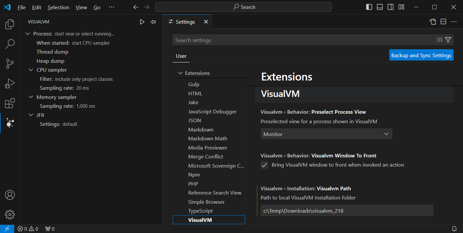
Task: Open the Extensions view
Action: coord(10,103)
